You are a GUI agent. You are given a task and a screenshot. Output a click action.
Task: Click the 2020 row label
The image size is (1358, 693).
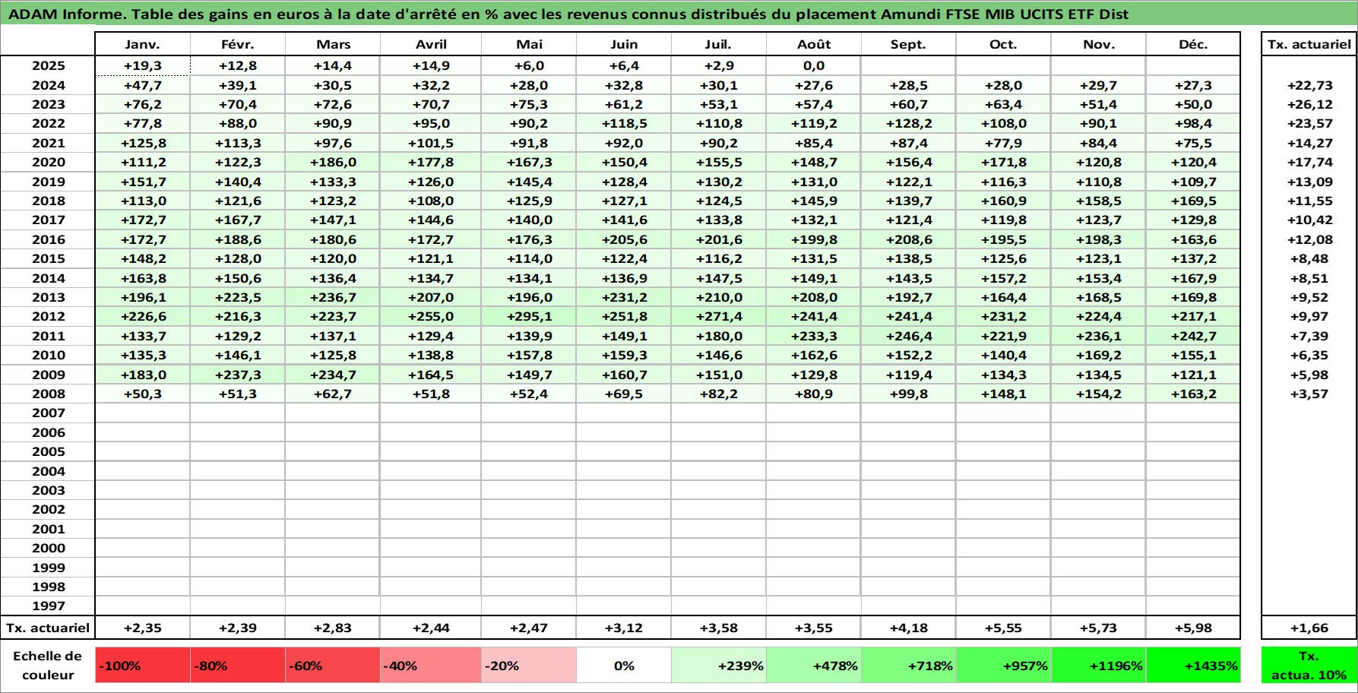pos(48,162)
